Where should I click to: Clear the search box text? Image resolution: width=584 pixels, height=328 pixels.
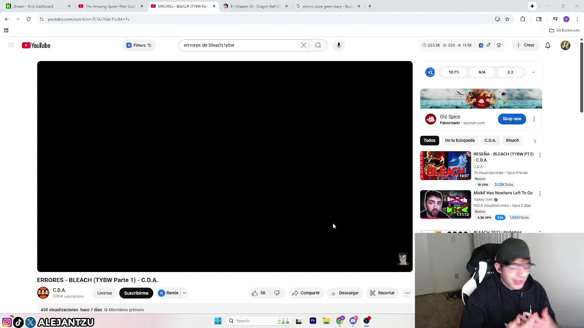coord(303,45)
